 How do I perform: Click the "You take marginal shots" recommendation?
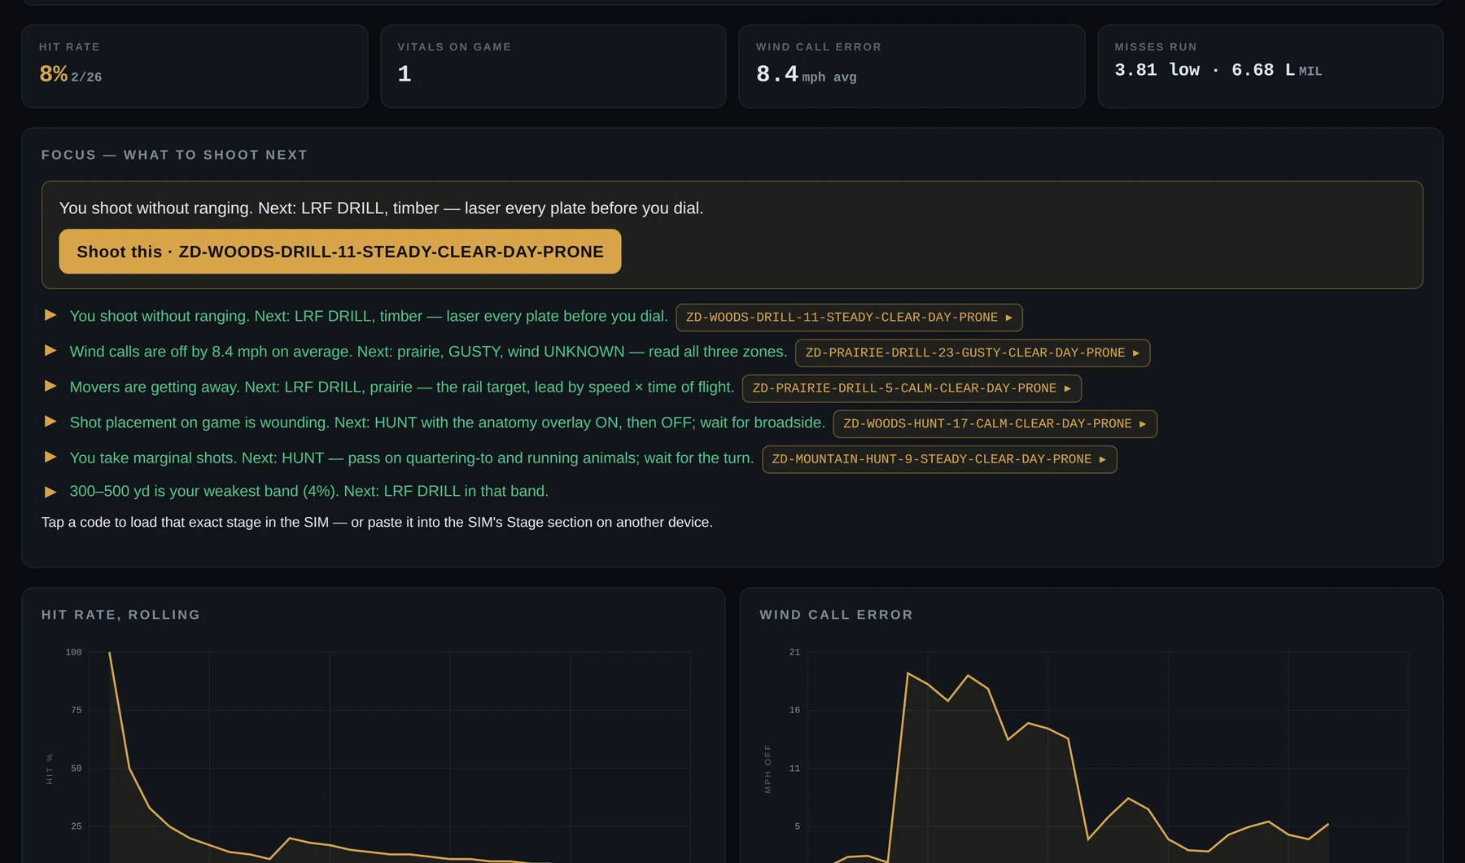412,458
